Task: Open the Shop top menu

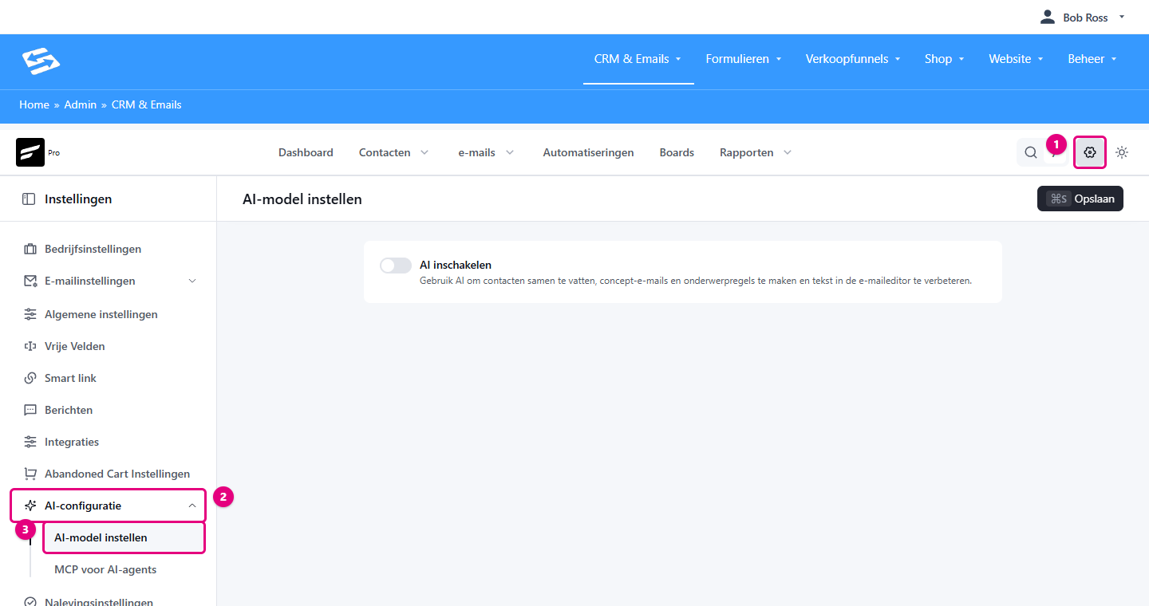Action: pyautogui.click(x=944, y=59)
